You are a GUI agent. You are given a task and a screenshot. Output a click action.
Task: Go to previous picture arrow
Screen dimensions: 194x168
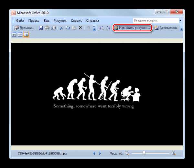[94, 153]
